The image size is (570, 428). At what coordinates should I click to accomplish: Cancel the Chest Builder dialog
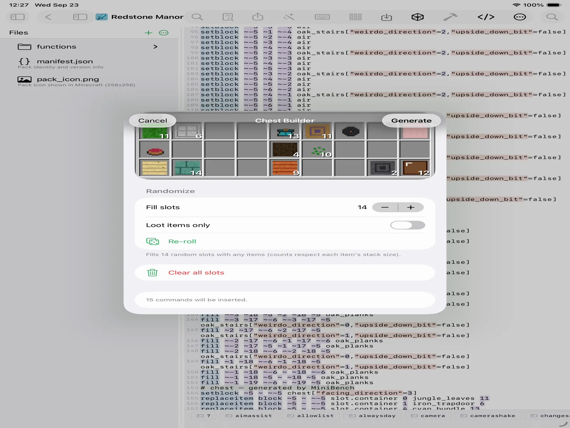152,121
